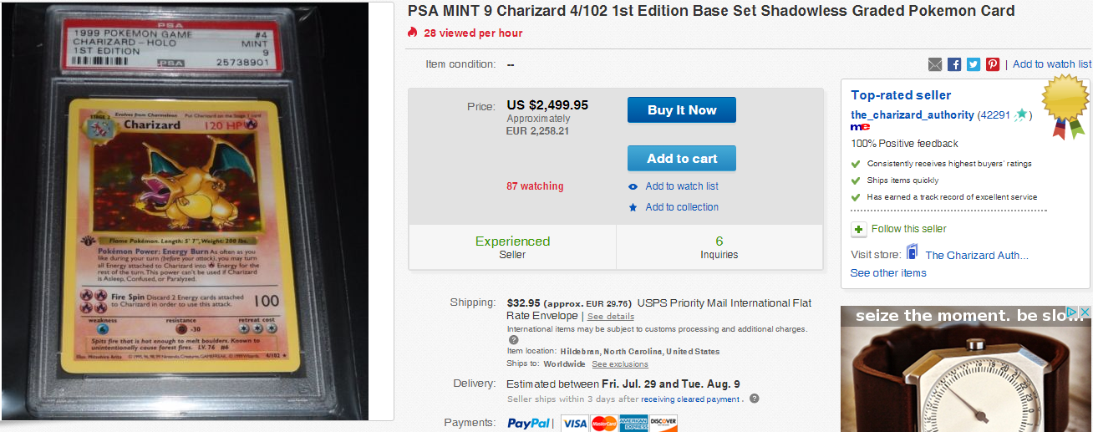1093x432 pixels.
Task: Add item to collection via star link
Action: [x=681, y=207]
